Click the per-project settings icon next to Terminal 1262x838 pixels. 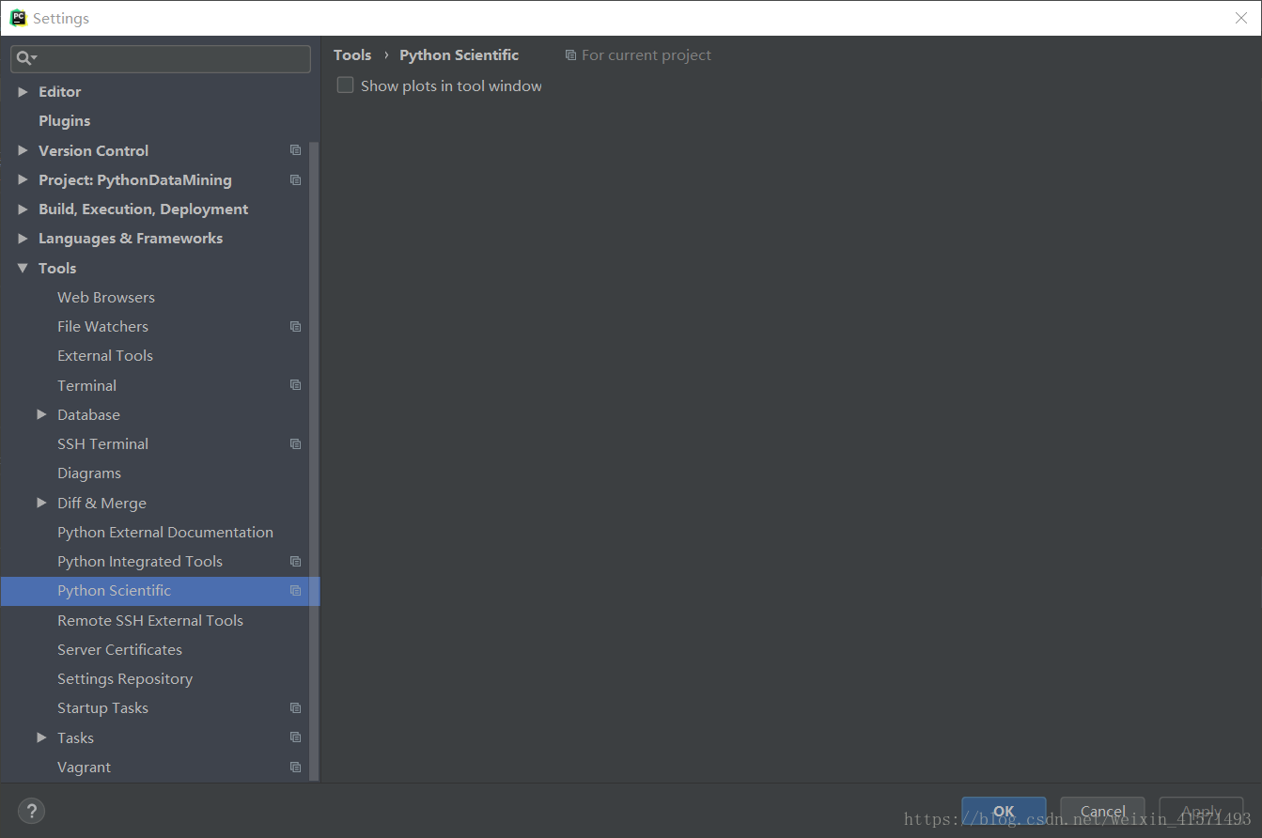click(295, 384)
